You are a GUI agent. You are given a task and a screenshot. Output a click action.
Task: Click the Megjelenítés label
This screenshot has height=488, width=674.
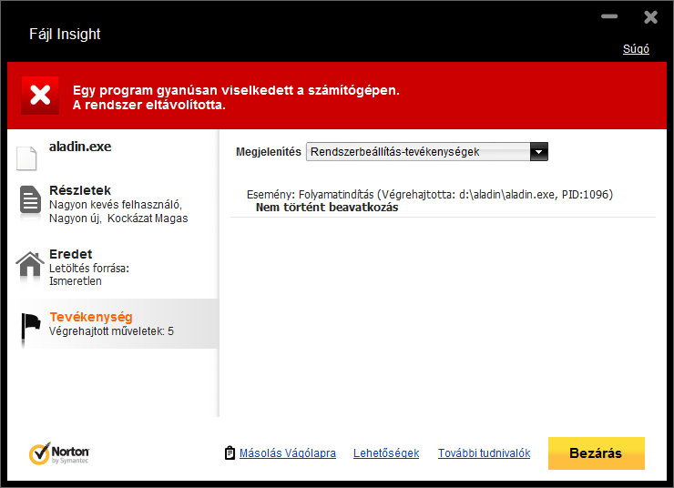pyautogui.click(x=268, y=152)
